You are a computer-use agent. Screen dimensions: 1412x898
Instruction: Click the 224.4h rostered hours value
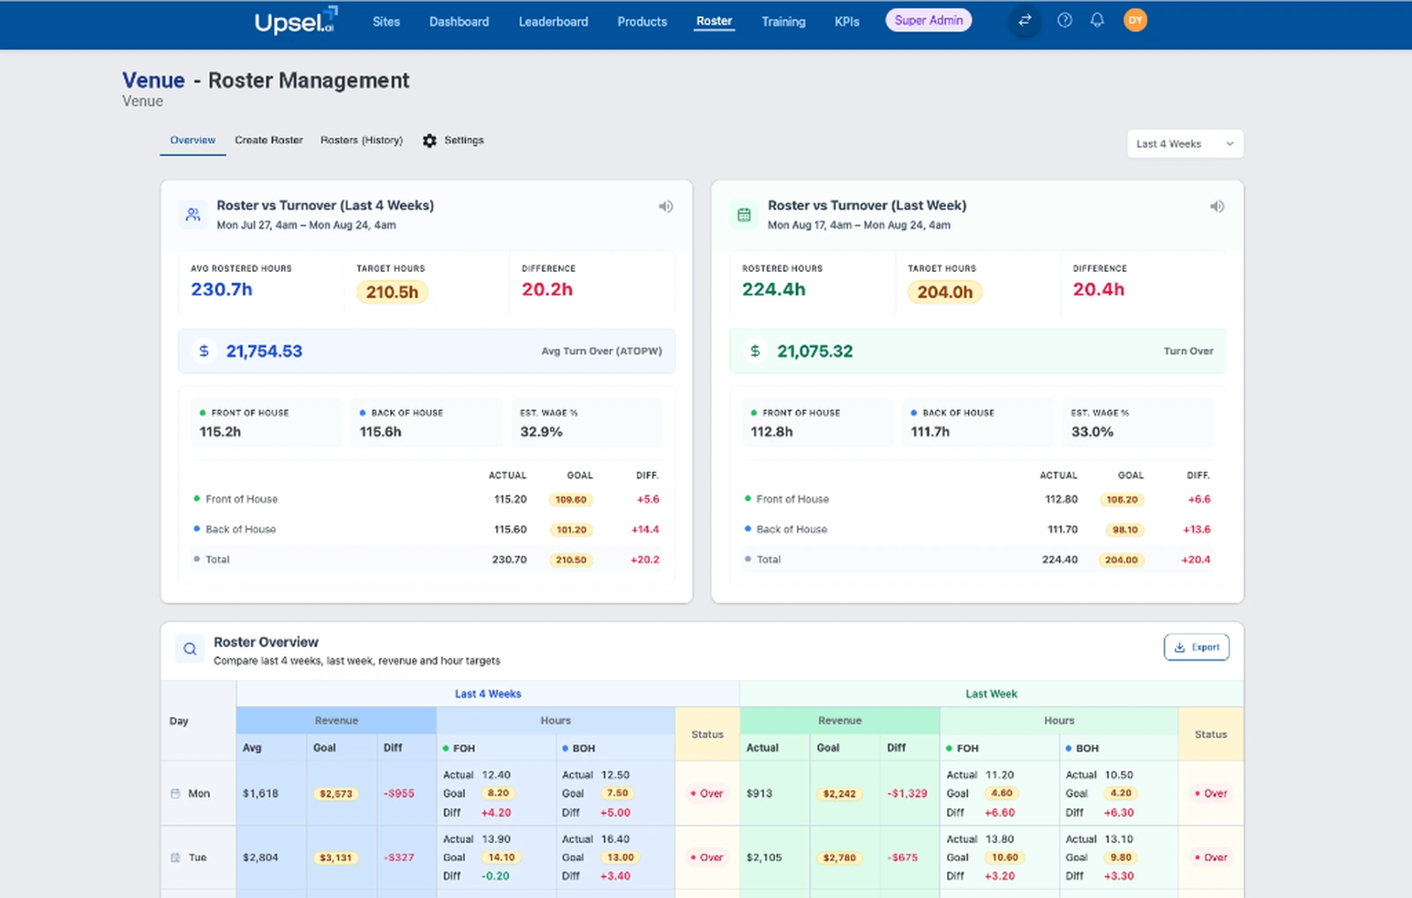pyautogui.click(x=773, y=290)
